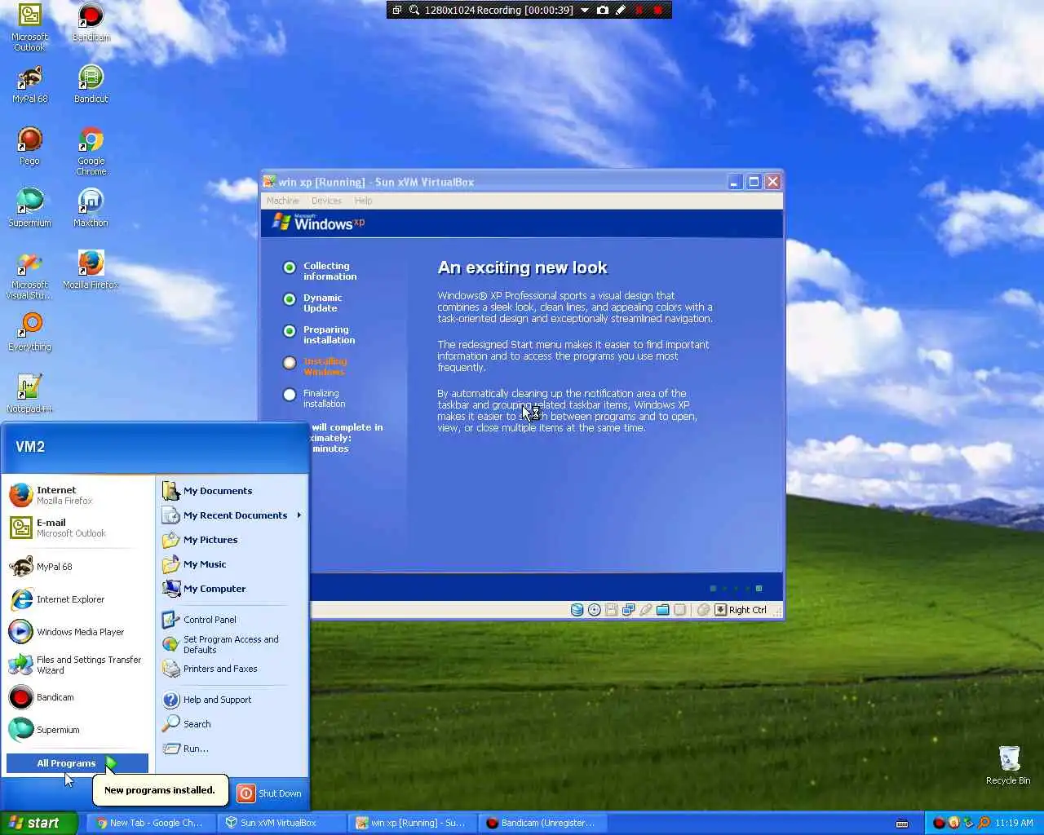Viewport: 1044px width, 835px height.
Task: Click the Bandicam red tray icon
Action: tap(939, 823)
